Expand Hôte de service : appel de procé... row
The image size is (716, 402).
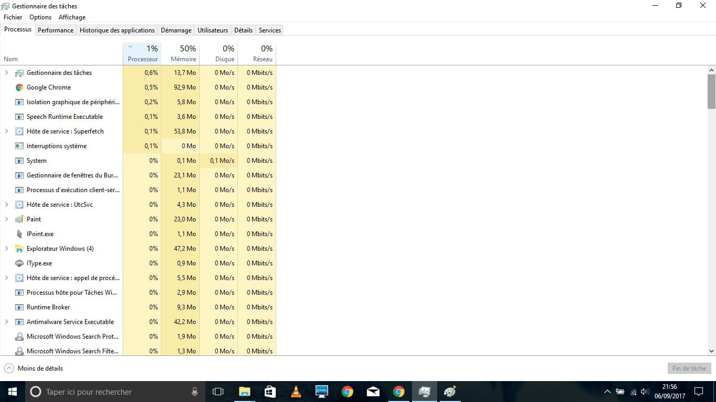click(7, 278)
